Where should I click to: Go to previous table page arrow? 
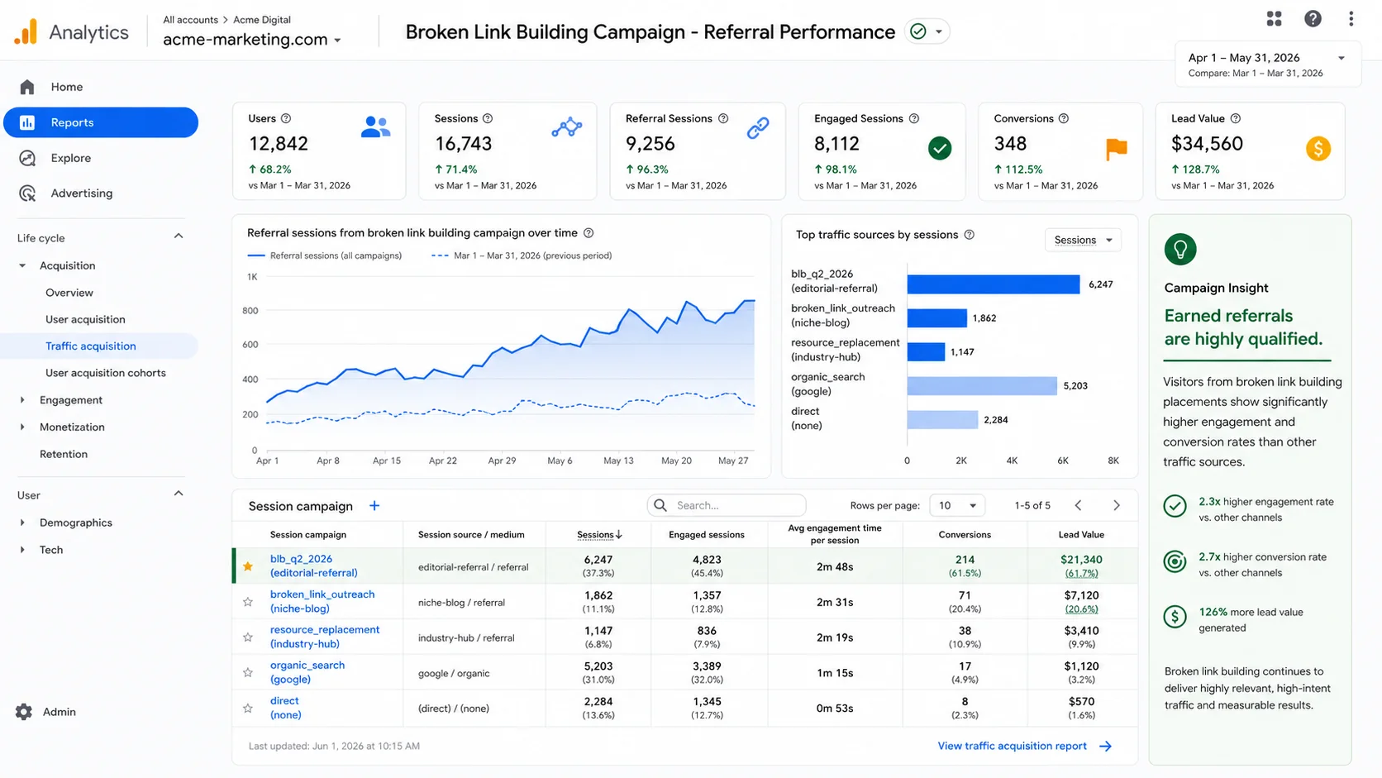(1078, 505)
